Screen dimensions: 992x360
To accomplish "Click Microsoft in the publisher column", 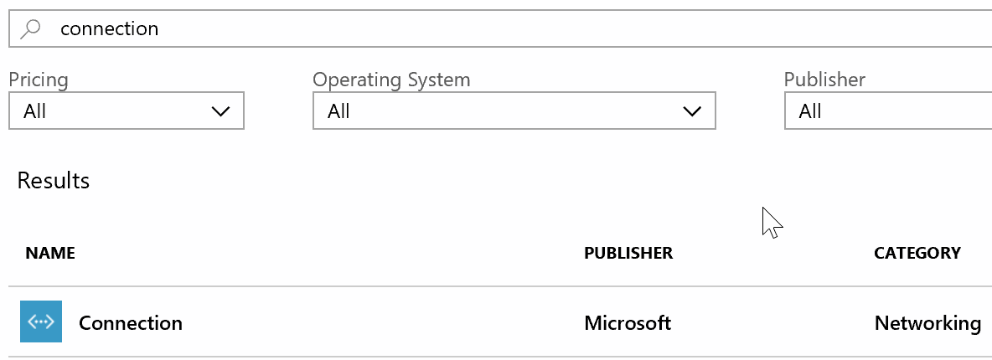I will 628,323.
